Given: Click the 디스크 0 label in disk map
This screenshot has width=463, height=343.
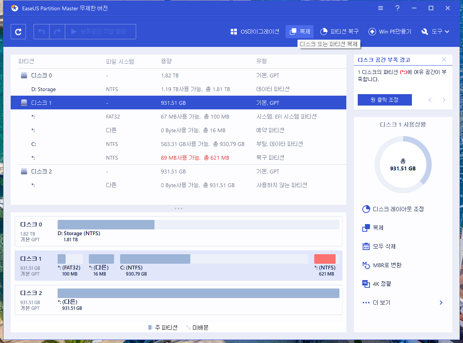Looking at the screenshot, I should click(x=31, y=224).
